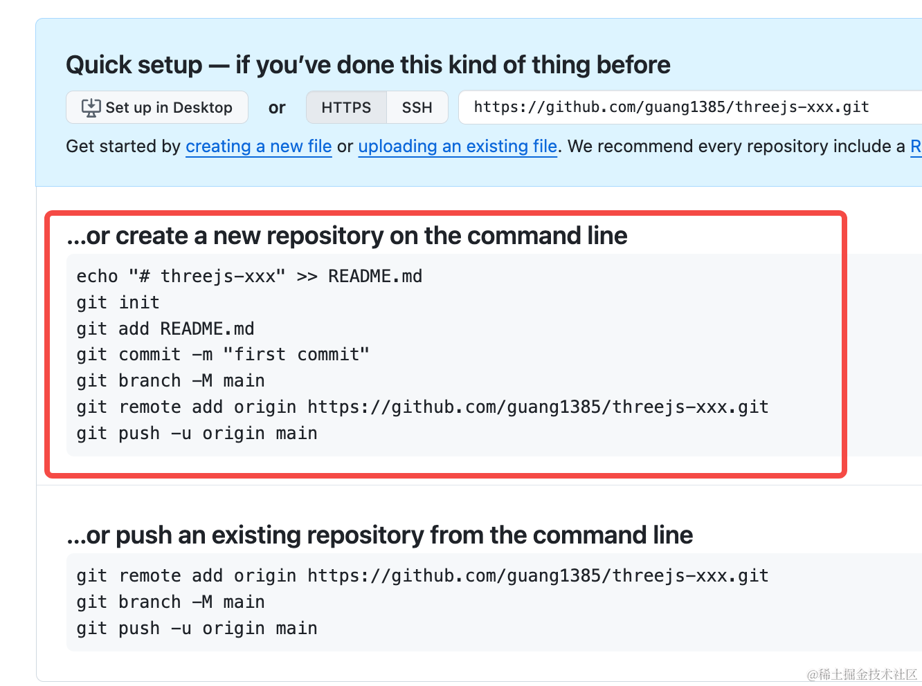
Task: Click git branch -M main in the new-repository block
Action: pyautogui.click(x=170, y=381)
